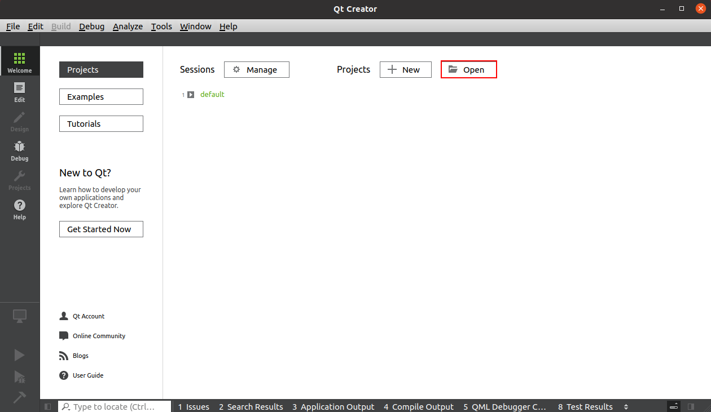Image resolution: width=711 pixels, height=412 pixels.
Task: Open the Window menu
Action: 195,26
